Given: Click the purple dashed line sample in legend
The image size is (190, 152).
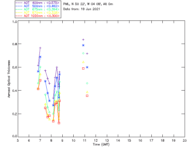Looking at the screenshot, I should point(19,3).
